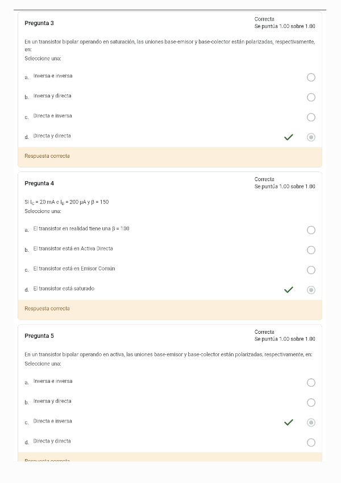Image resolution: width=341 pixels, height=483 pixels.
Task: Click 'Respuesta correcta' banner under Pregunta 4
Action: pyautogui.click(x=47, y=309)
